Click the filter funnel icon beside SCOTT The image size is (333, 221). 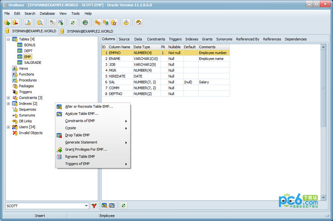[94, 205]
